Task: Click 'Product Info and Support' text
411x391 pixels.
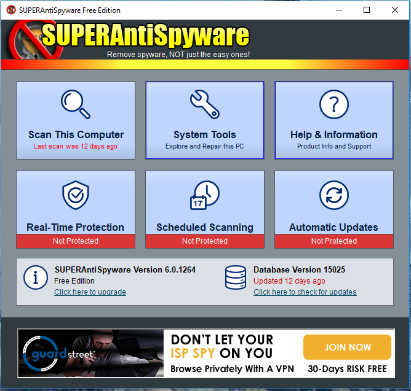Action: [x=334, y=146]
